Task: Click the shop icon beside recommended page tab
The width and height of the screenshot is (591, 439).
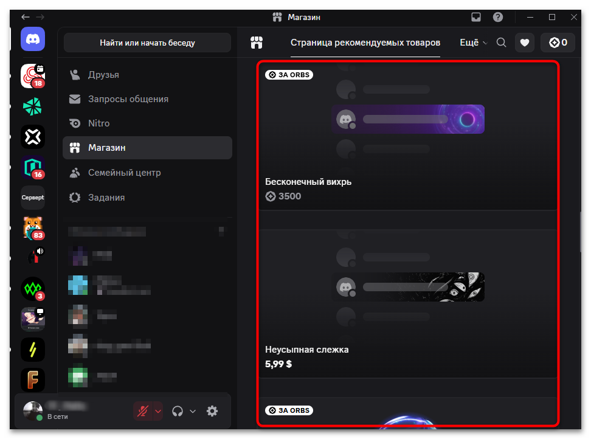Action: pyautogui.click(x=257, y=43)
